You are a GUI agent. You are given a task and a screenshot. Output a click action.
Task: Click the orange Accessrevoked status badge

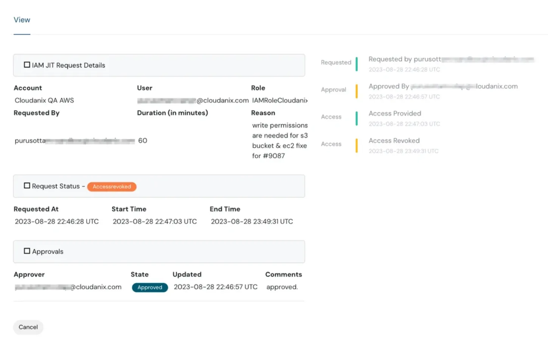pos(112,187)
